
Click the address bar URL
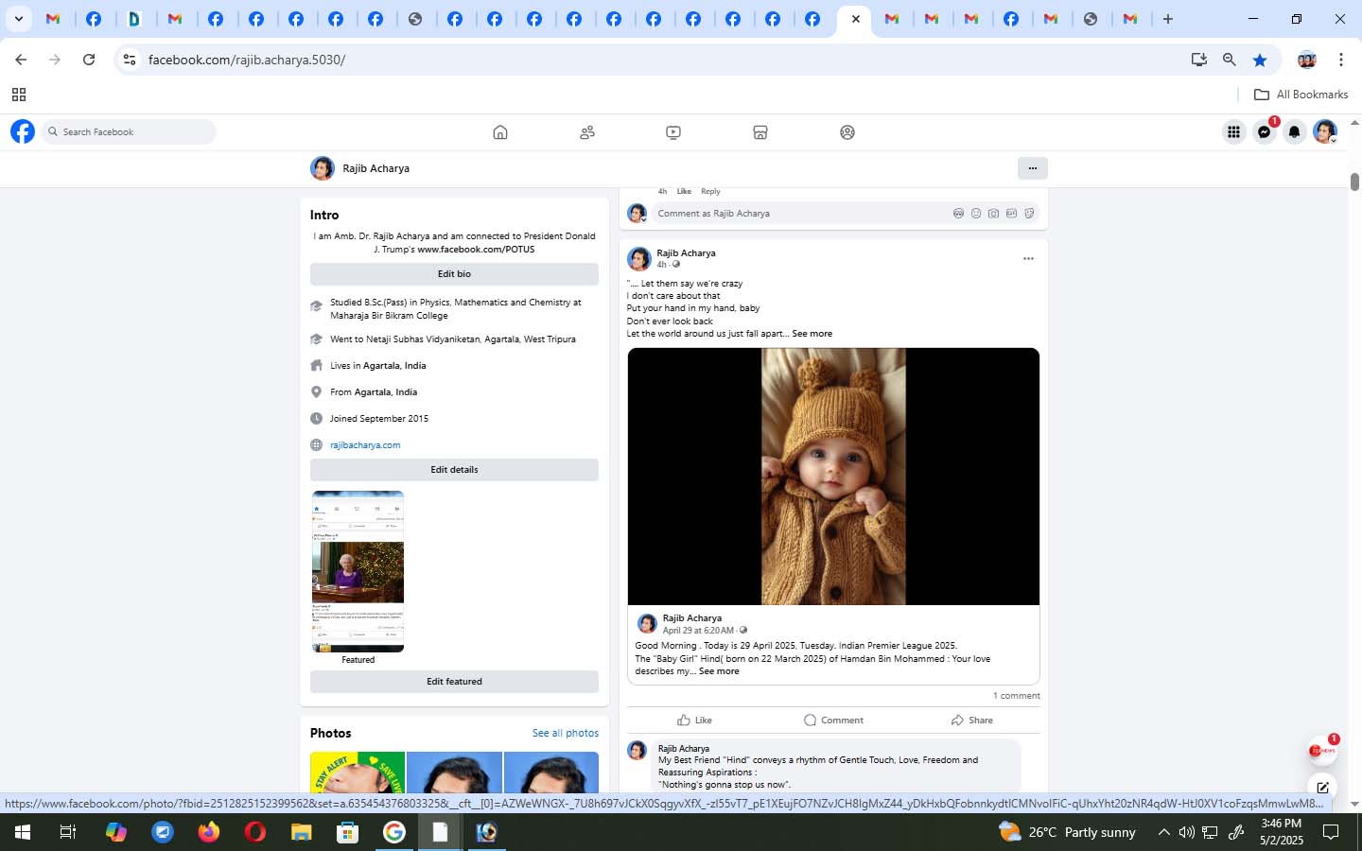(247, 60)
